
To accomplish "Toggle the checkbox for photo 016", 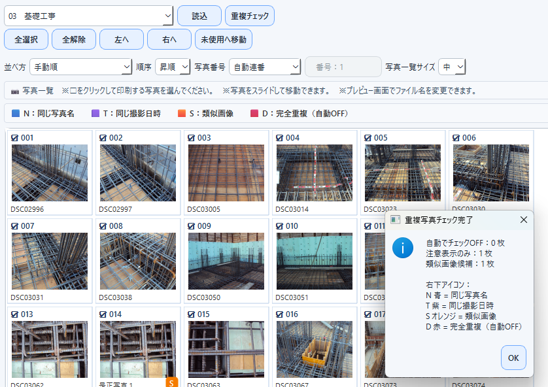I will pyautogui.click(x=280, y=314).
